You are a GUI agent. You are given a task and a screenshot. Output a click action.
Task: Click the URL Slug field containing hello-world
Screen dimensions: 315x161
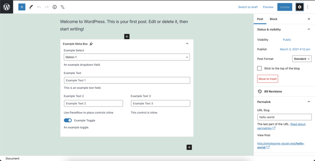(284, 117)
